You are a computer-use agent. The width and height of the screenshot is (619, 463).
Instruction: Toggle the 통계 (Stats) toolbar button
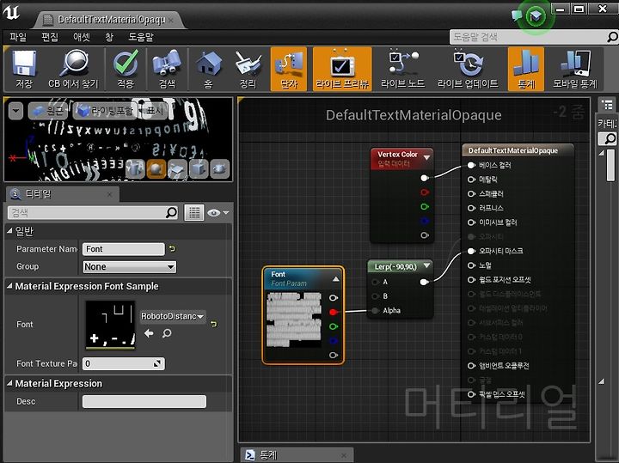[526, 69]
